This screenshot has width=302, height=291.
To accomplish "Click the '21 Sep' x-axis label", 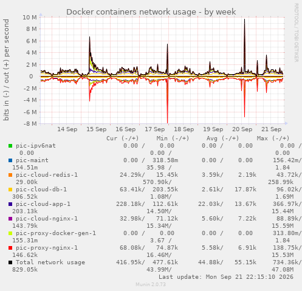I will (272, 129).
